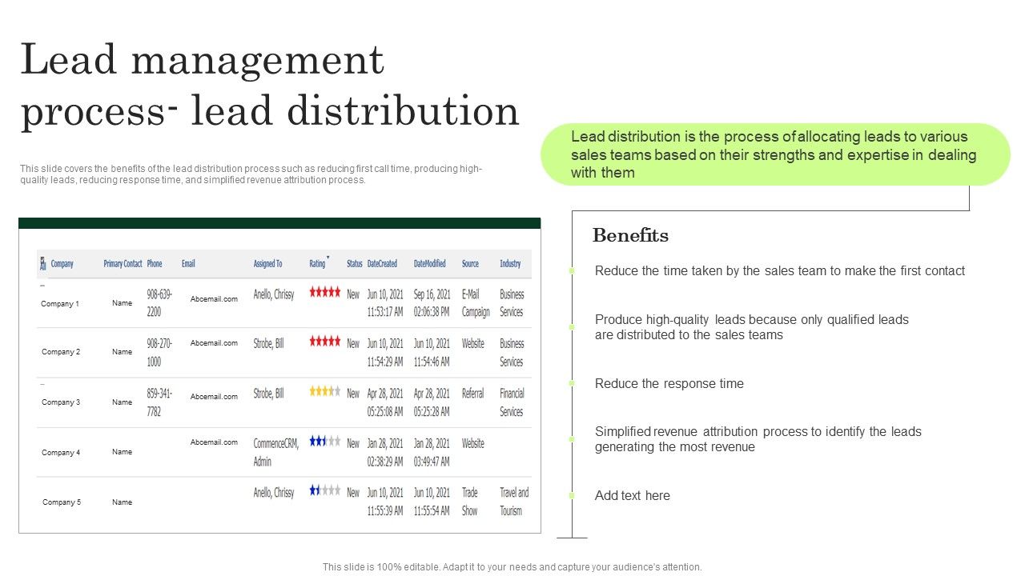The height and width of the screenshot is (576, 1025).
Task: Select the Company 3 cell
Action: [x=61, y=402]
